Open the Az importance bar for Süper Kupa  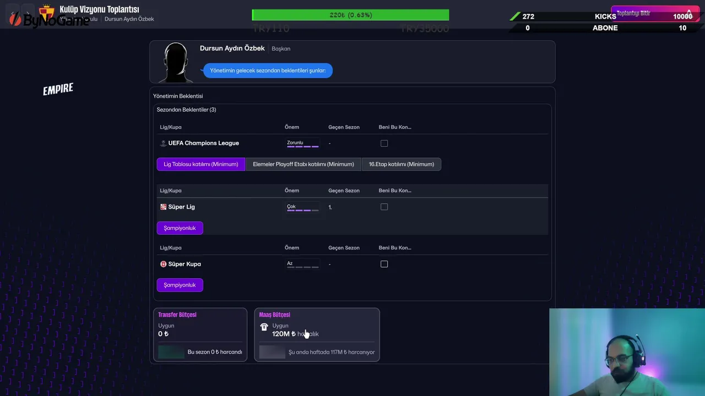click(302, 264)
